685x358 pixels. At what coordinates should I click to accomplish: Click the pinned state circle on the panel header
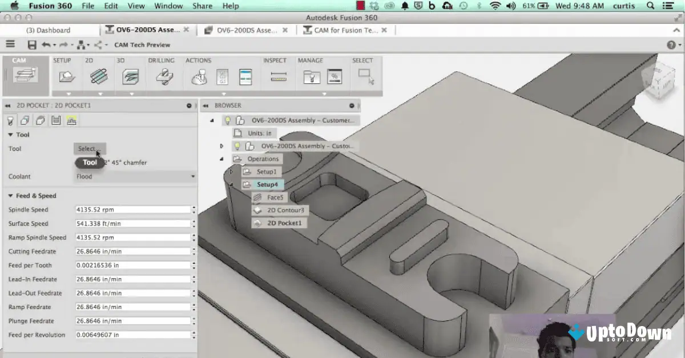[x=188, y=105]
